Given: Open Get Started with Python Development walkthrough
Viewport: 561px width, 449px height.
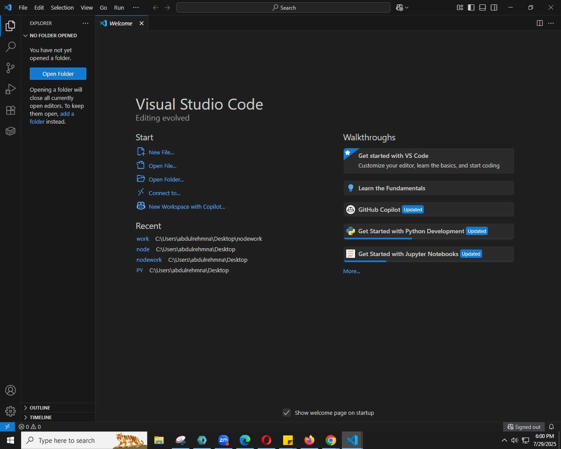Looking at the screenshot, I should (x=429, y=231).
